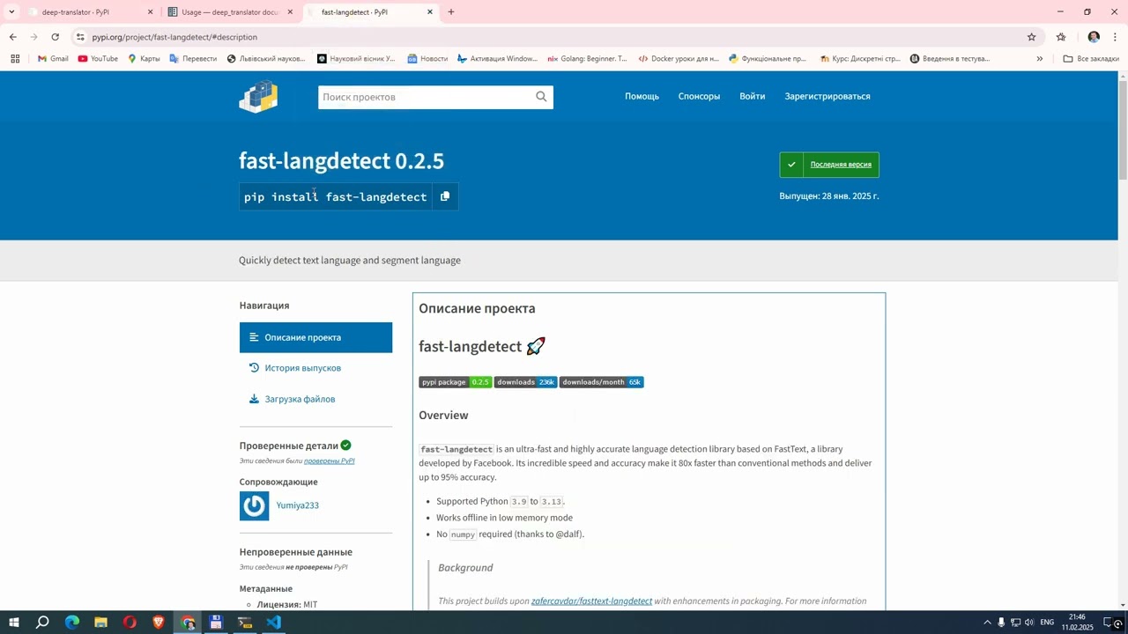
Task: Click the downloads 236k badge
Action: point(525,382)
